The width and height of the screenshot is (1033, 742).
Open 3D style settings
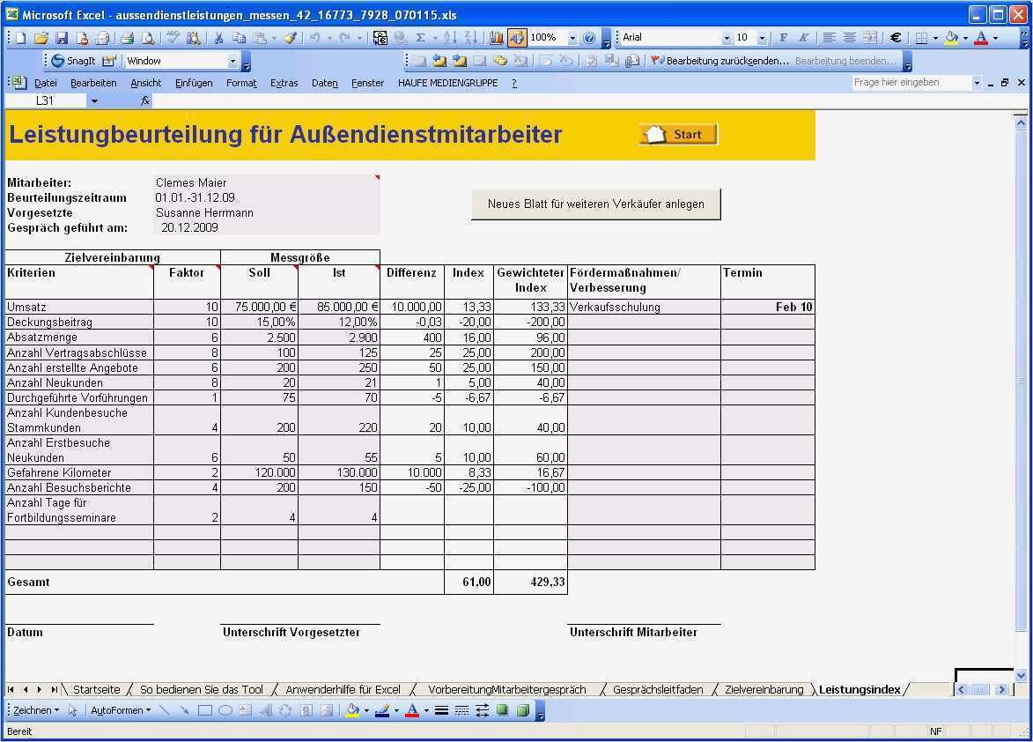tap(522, 710)
